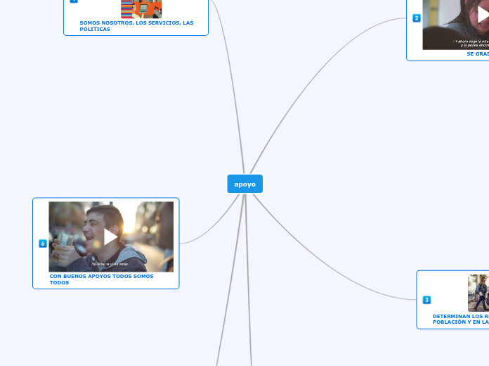
Task: Select the central 'apoyo' node
Action: [x=244, y=184]
